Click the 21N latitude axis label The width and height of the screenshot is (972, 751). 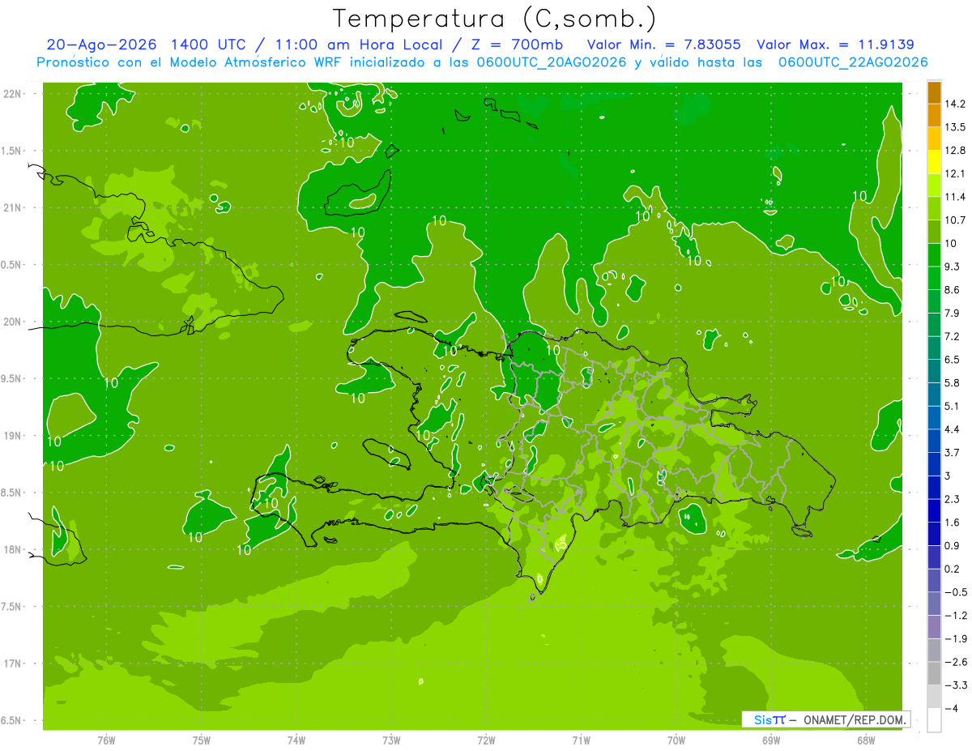13,207
